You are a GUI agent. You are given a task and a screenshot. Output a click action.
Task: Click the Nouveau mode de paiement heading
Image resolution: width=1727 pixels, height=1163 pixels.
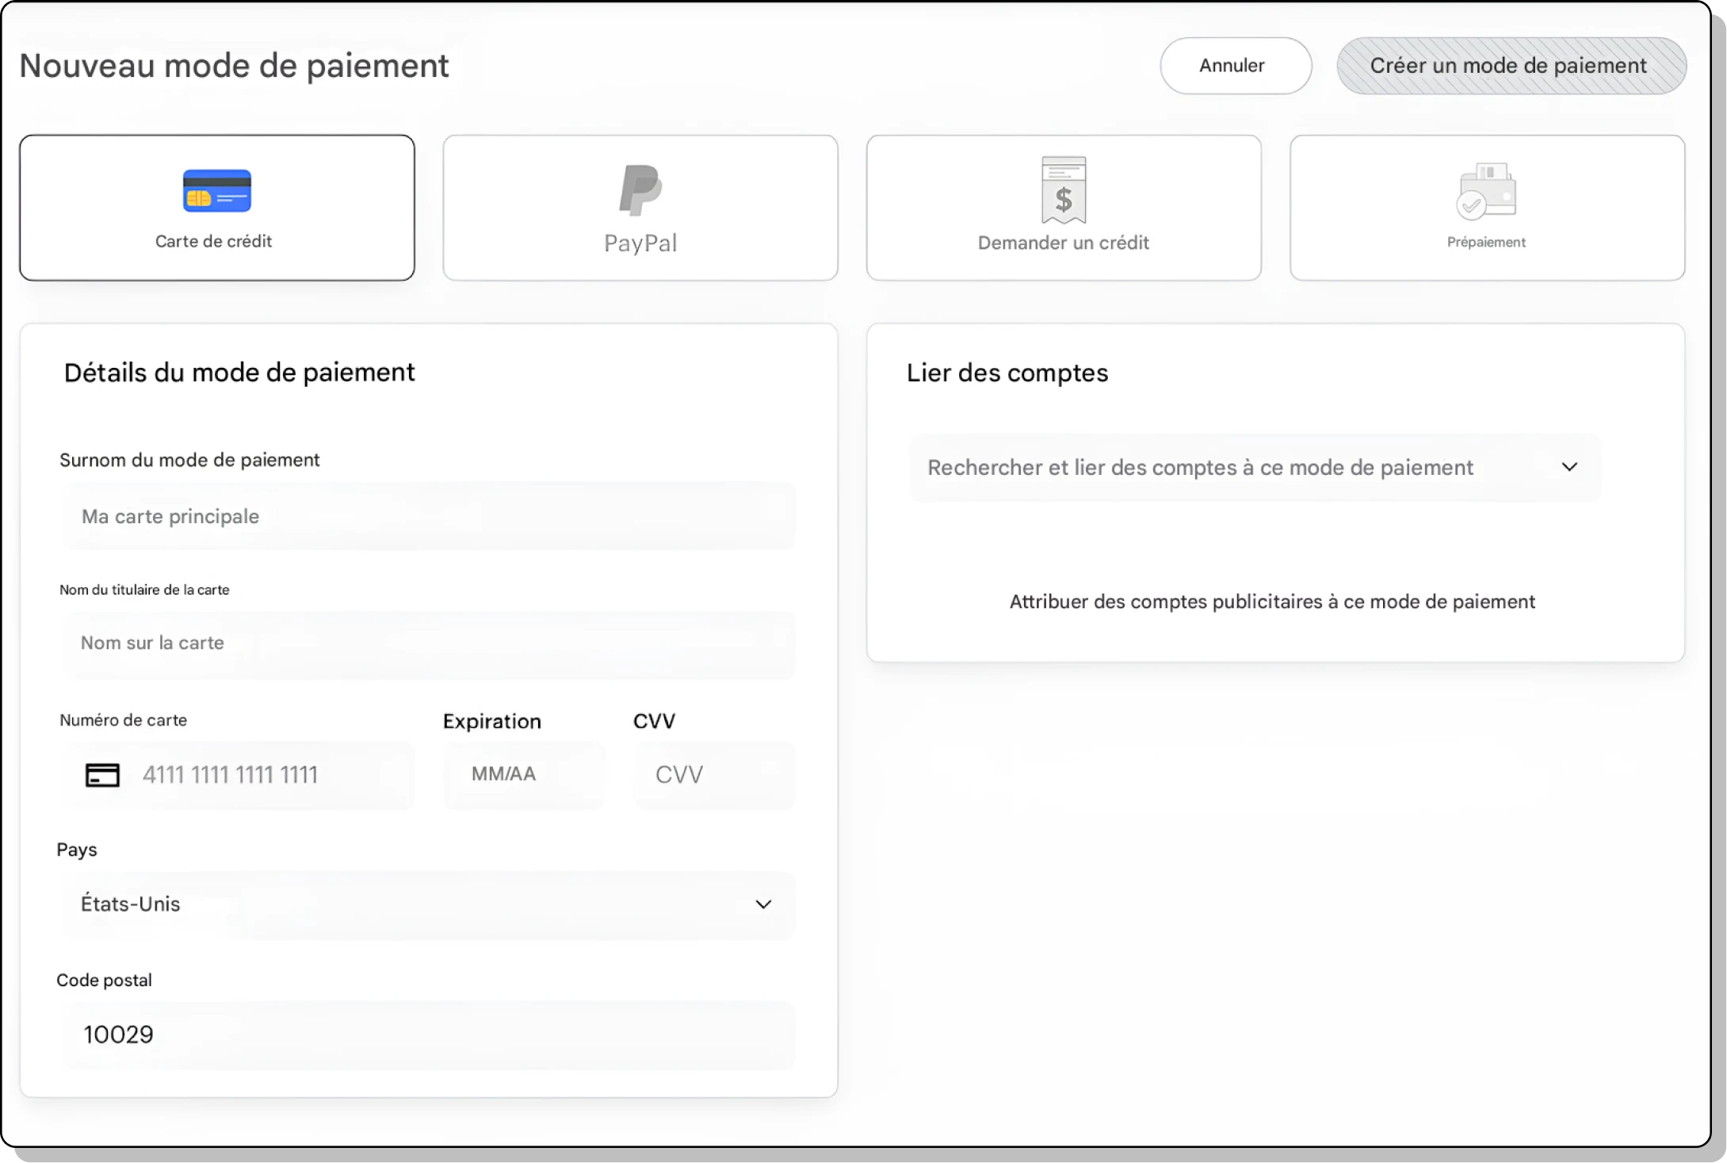coord(234,66)
